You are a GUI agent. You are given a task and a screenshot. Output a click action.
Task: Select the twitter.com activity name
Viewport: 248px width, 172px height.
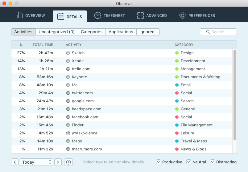(x=82, y=93)
